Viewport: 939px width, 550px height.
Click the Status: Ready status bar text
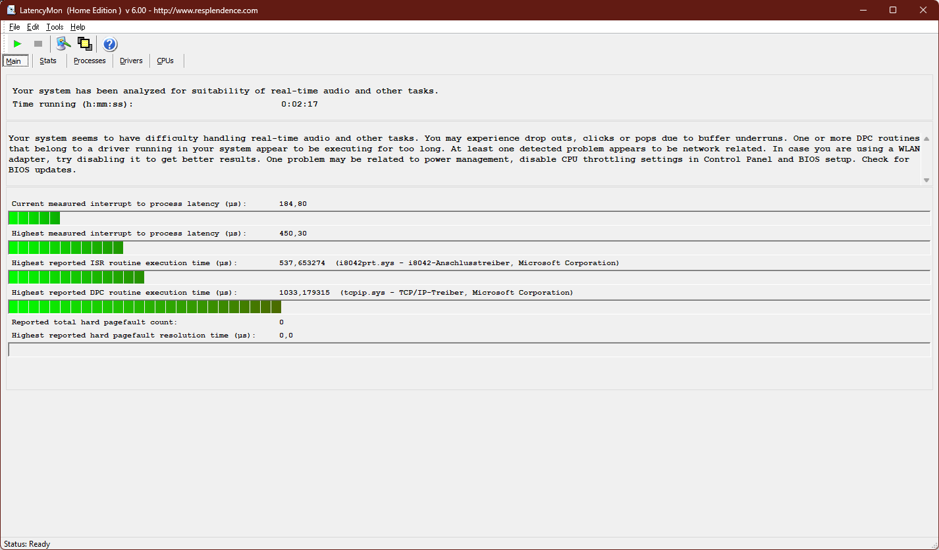[27, 544]
